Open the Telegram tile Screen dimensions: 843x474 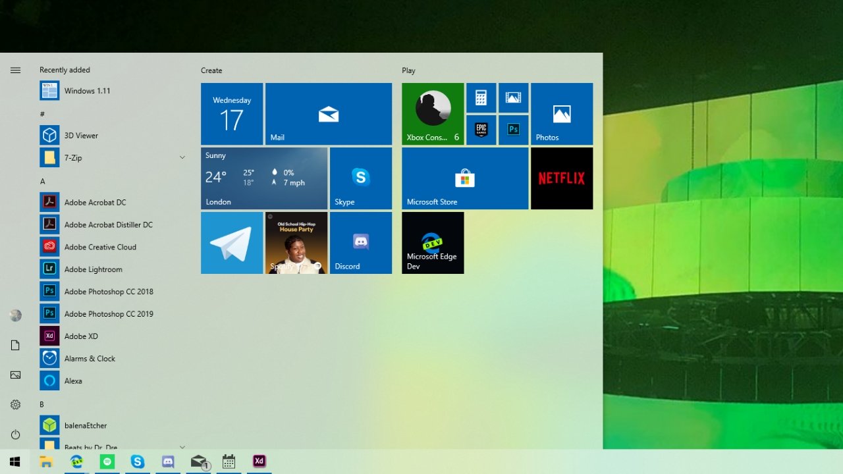pos(232,243)
